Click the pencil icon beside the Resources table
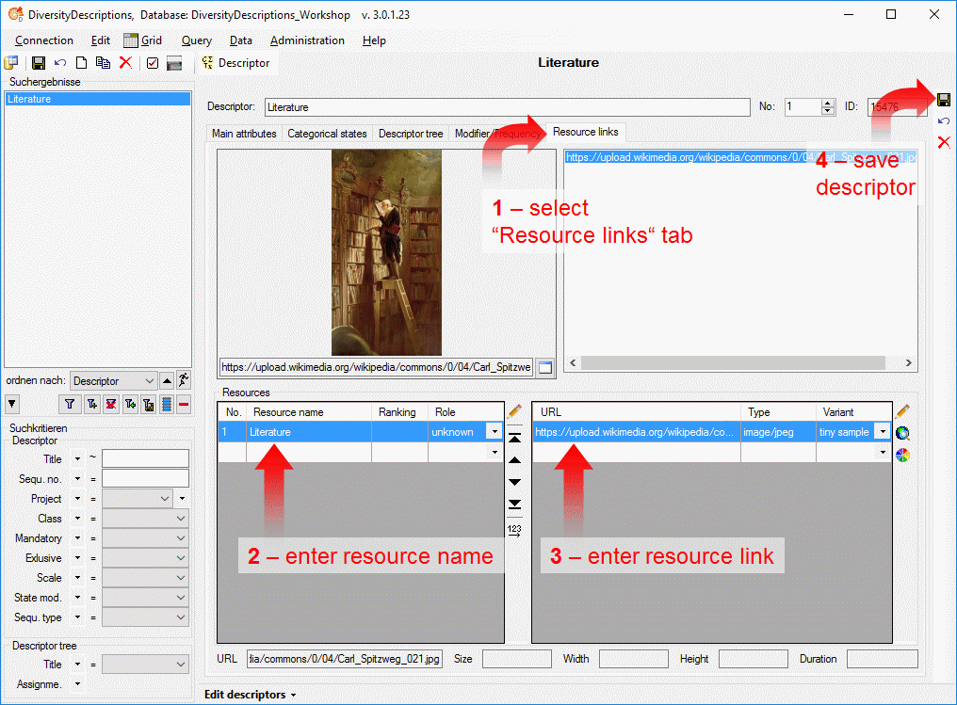 (514, 411)
